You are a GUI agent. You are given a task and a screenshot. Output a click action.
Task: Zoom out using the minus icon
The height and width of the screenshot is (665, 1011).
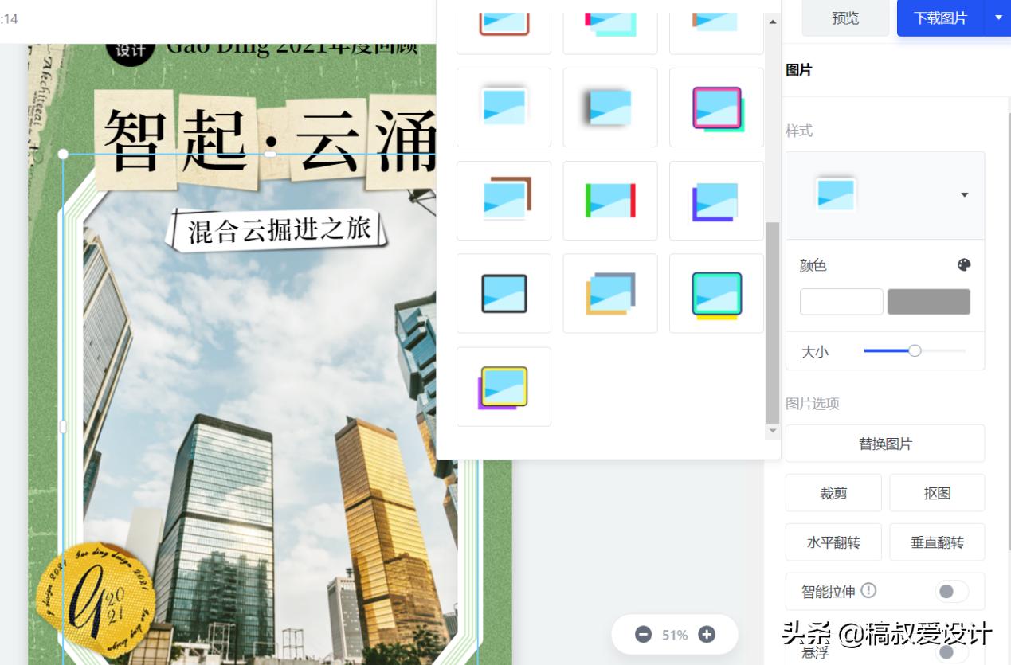point(642,635)
